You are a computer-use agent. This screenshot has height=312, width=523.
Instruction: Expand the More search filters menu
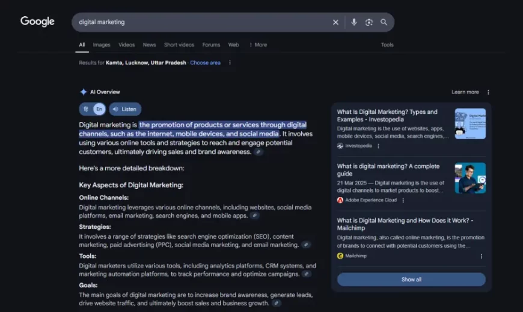(x=258, y=44)
